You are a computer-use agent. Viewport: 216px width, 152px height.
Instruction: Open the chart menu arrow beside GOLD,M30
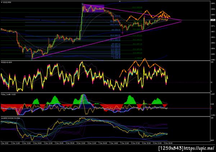(x=1, y=3)
